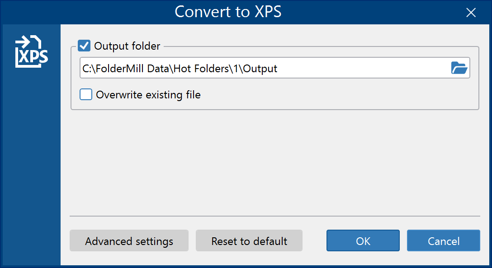The height and width of the screenshot is (268, 492).
Task: Click the checkmark beside Output folder
Action: (84, 46)
